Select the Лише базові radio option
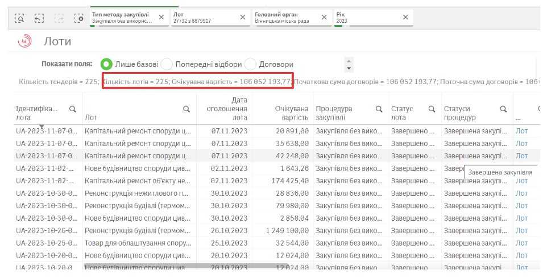Viewport: 543px width, 278px height. 106,65
